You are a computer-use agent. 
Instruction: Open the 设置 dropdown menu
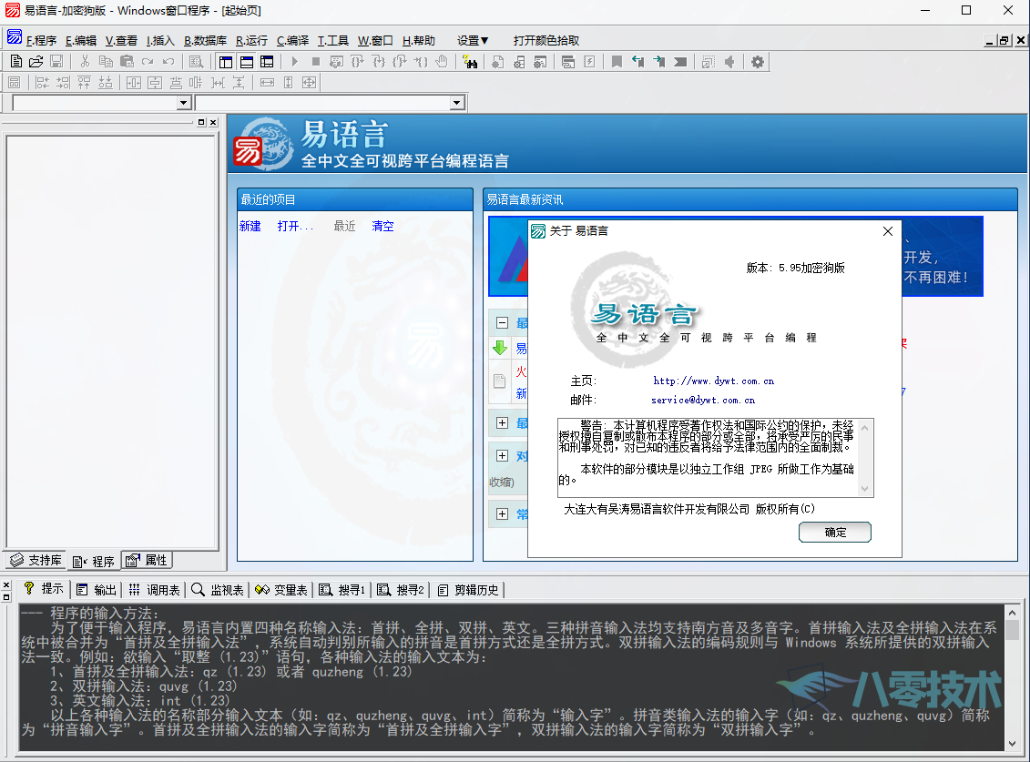pos(473,41)
